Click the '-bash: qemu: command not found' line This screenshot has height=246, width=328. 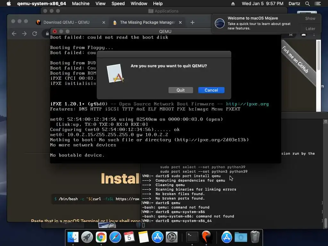coord(176,207)
